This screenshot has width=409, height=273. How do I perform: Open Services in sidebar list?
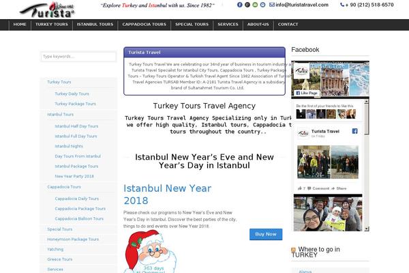coord(55,270)
